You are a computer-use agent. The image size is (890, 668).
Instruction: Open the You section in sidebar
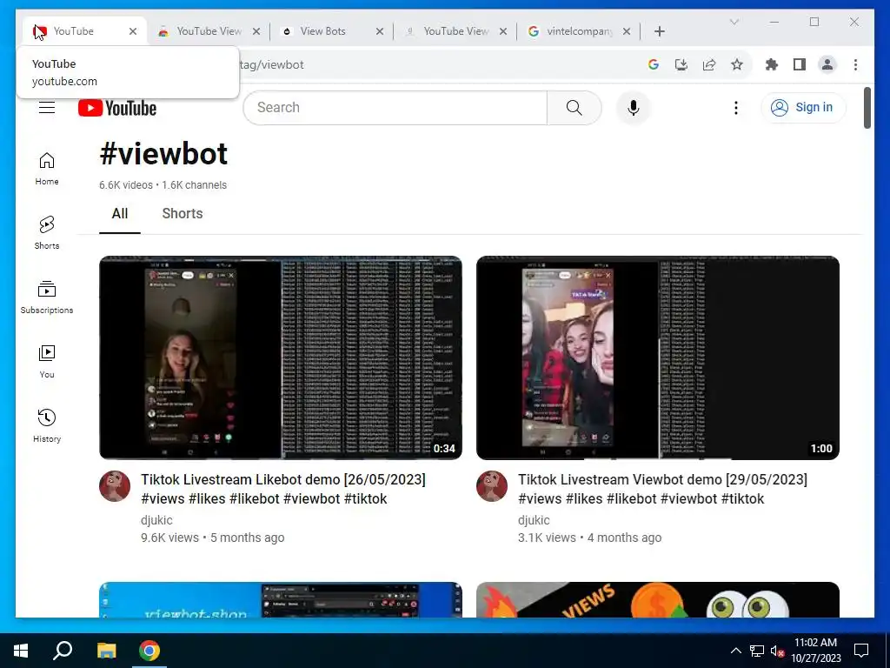point(47,362)
